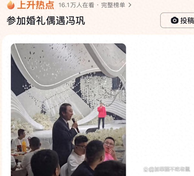
Task: Open the 完整榜单 full list link
Action: [113, 5]
